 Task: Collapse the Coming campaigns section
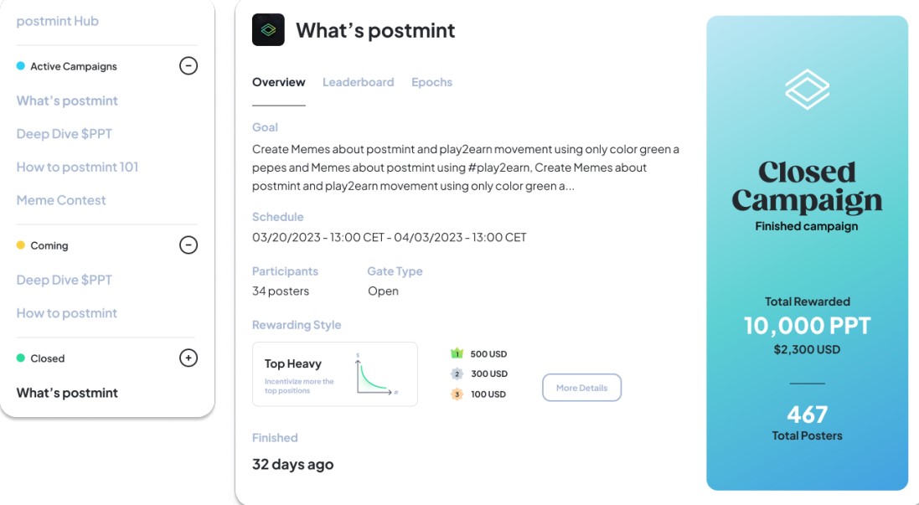click(188, 245)
